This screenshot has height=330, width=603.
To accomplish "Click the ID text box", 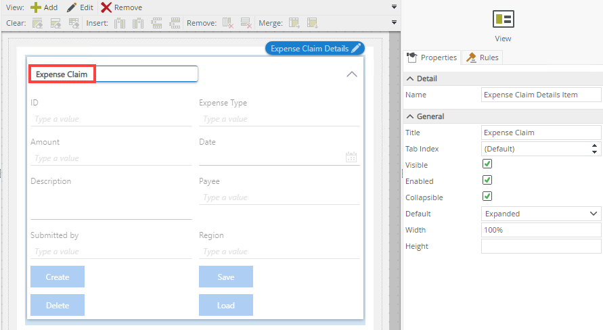I will [x=111, y=119].
